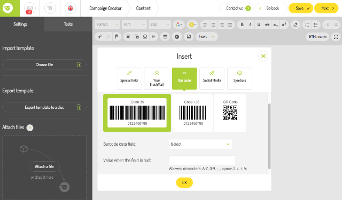Open the Size dropdown

tap(160, 25)
